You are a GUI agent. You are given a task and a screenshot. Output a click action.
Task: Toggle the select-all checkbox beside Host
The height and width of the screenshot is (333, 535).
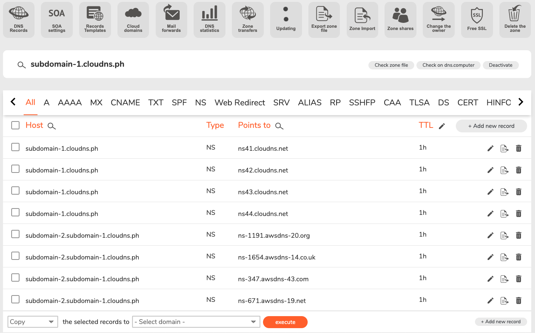click(x=15, y=125)
